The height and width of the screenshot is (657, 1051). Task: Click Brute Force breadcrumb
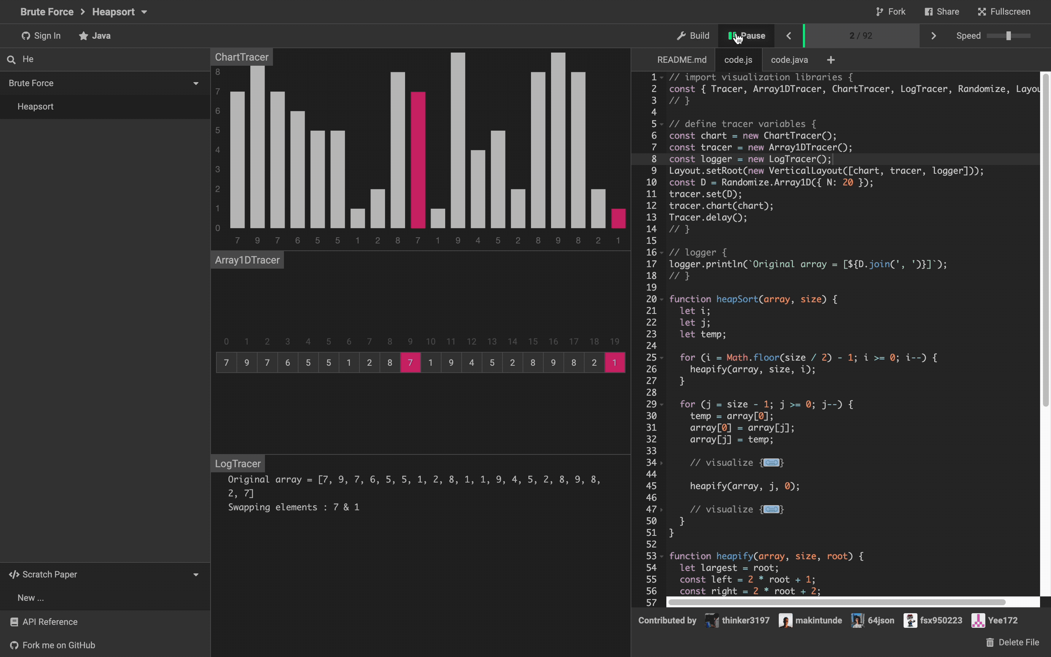(x=47, y=12)
